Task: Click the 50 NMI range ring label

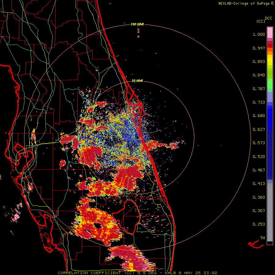Action: (137, 81)
